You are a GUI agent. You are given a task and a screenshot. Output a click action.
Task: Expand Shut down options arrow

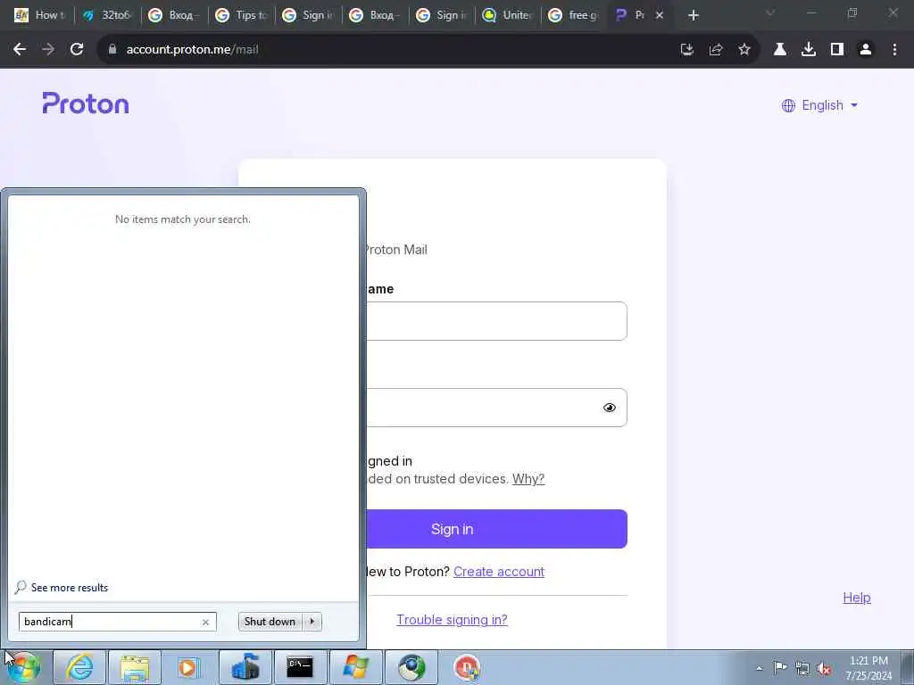pyautogui.click(x=312, y=622)
